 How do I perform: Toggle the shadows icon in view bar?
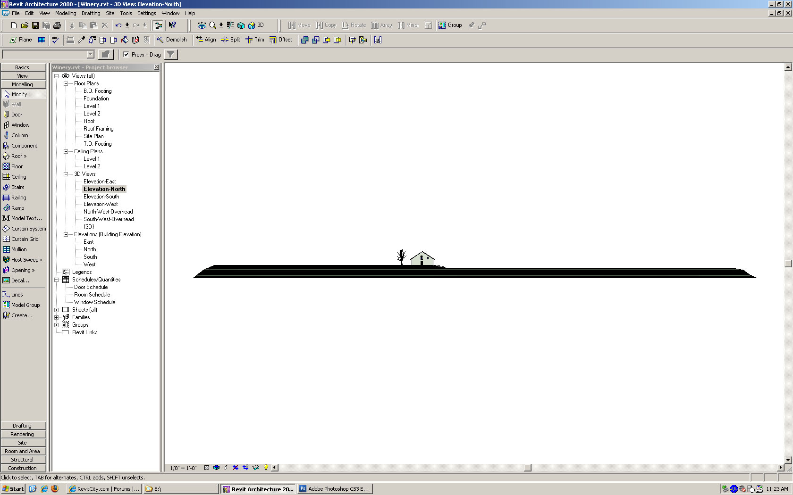pos(226,468)
